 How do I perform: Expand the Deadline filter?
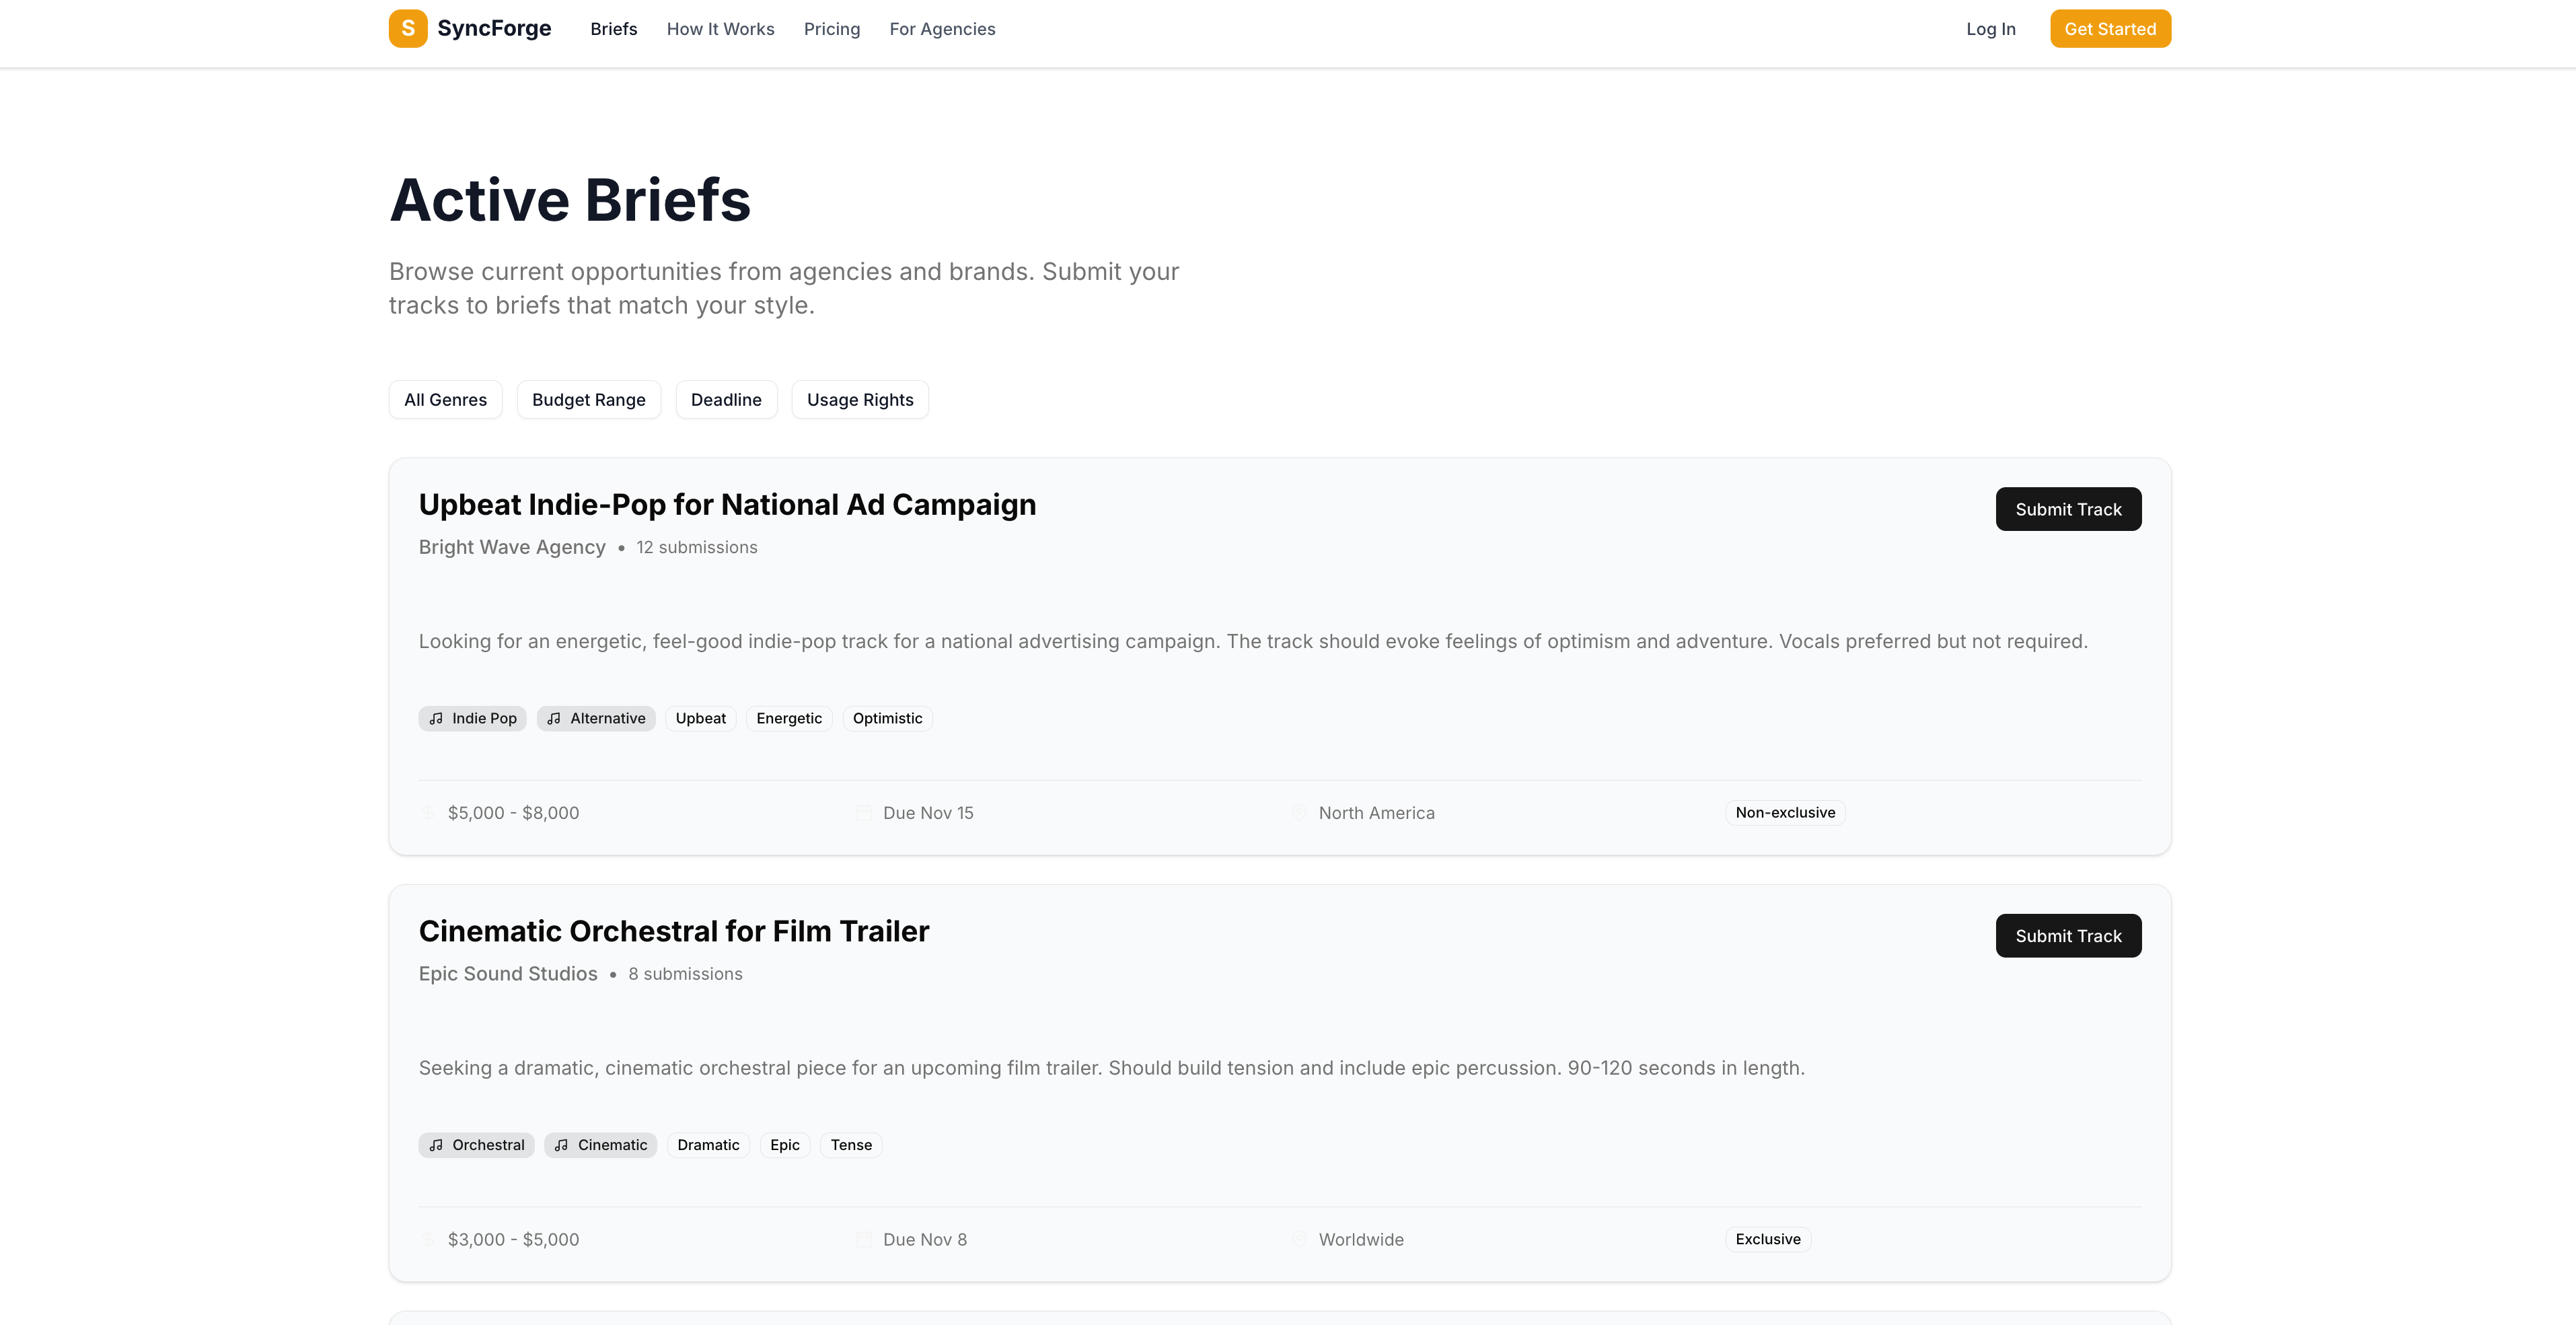click(x=726, y=400)
